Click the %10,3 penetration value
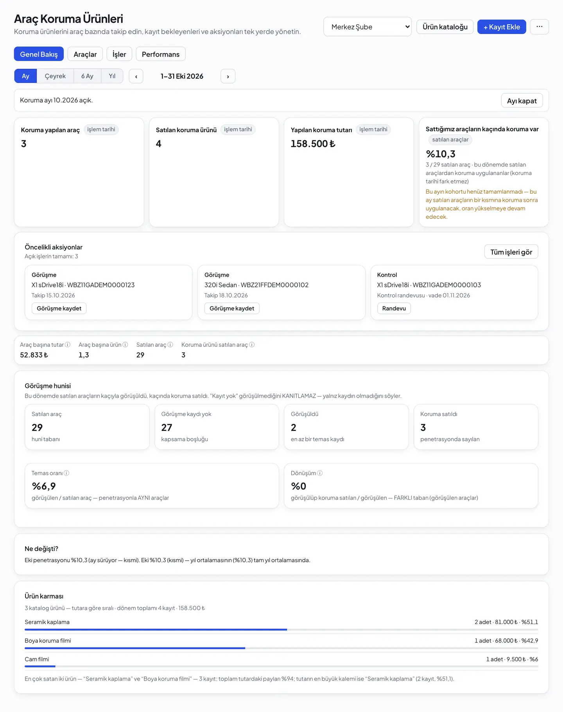Image resolution: width=563 pixels, height=712 pixels. coord(441,154)
